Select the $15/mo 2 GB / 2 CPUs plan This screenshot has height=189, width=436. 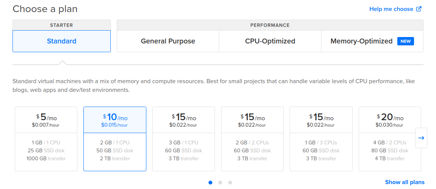coord(252,139)
